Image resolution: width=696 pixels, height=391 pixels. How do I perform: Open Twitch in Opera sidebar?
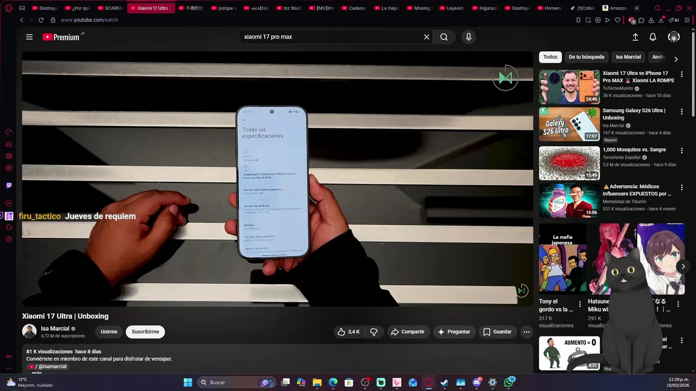pyautogui.click(x=9, y=185)
